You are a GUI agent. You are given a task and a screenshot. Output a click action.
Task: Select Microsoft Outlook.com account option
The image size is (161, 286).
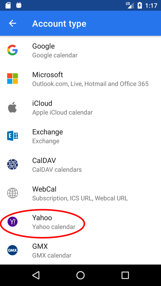80,79
